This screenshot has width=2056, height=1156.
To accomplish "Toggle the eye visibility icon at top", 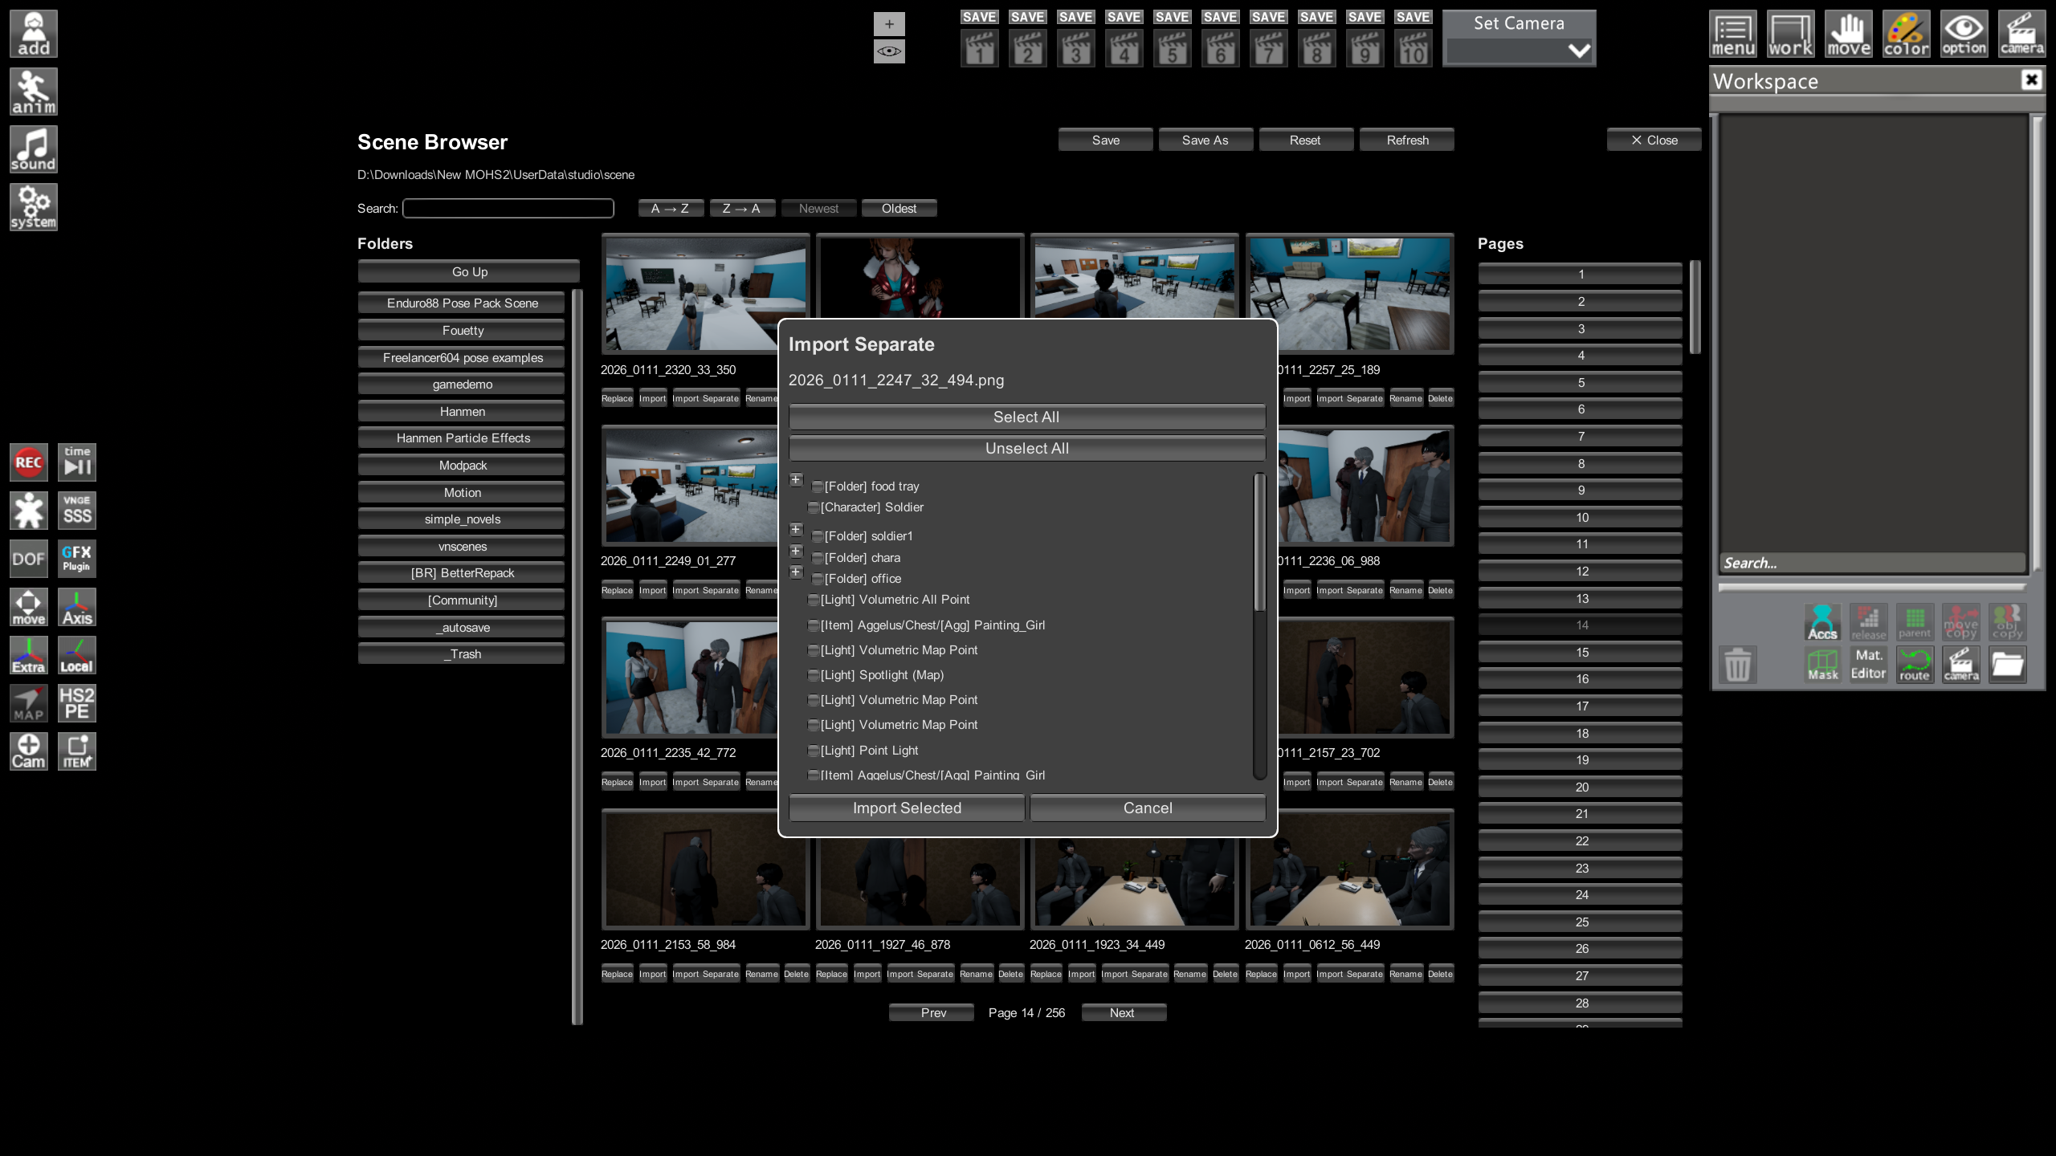I will point(889,51).
